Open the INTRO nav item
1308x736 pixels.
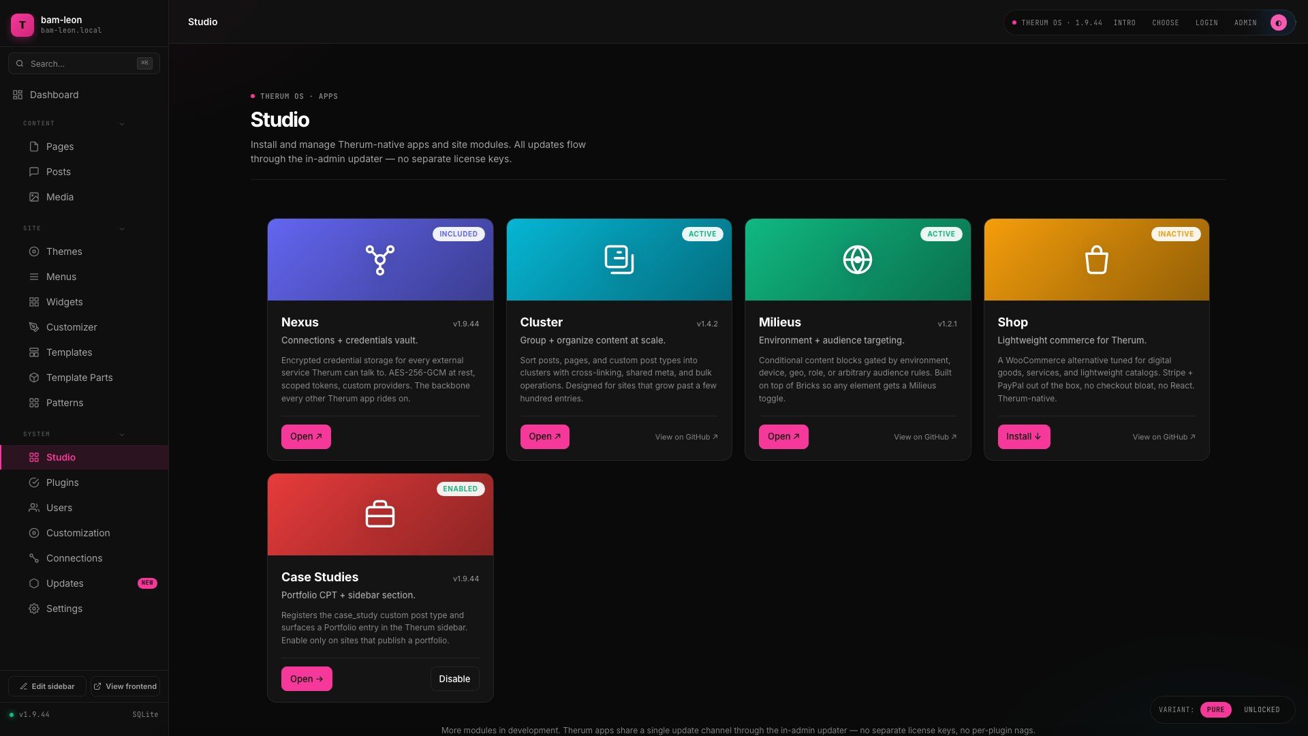point(1124,22)
